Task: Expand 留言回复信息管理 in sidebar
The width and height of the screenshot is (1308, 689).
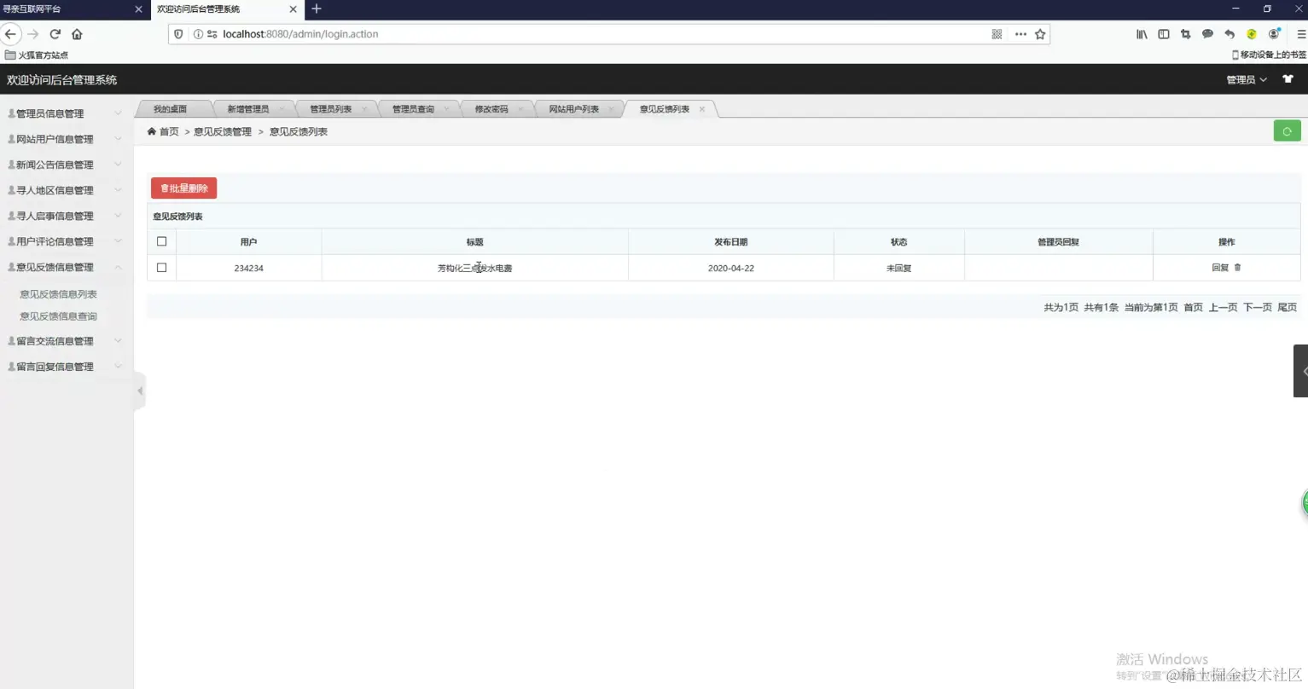Action: pos(66,367)
